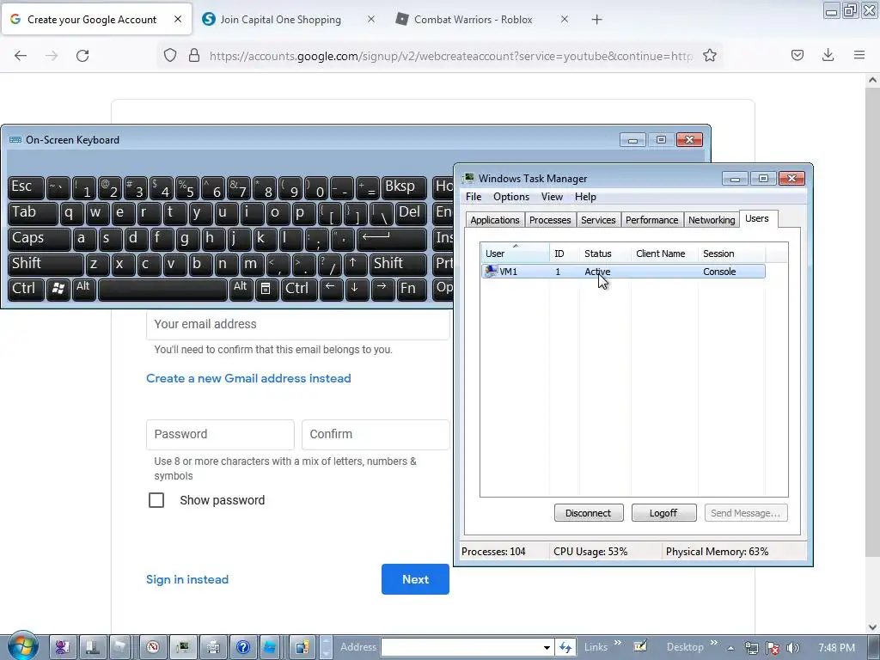Close the Combat Warriors - Roblox tab

pos(565,19)
